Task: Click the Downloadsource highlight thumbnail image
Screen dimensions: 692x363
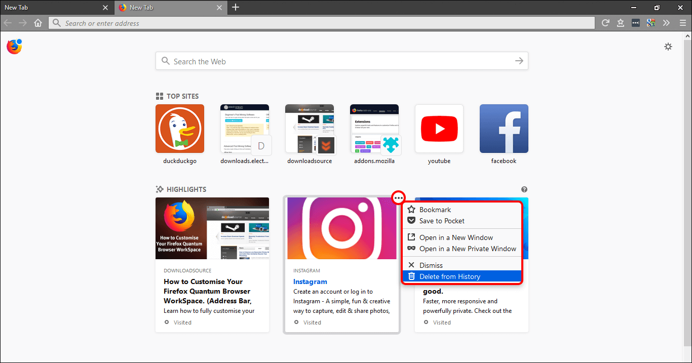Action: [x=212, y=228]
